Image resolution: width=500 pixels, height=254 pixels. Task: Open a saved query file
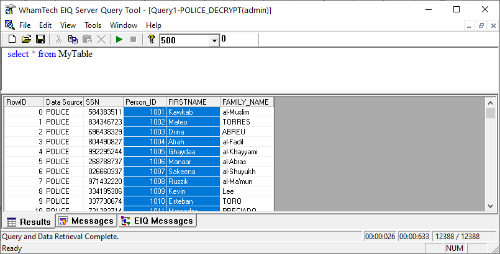[x=26, y=40]
